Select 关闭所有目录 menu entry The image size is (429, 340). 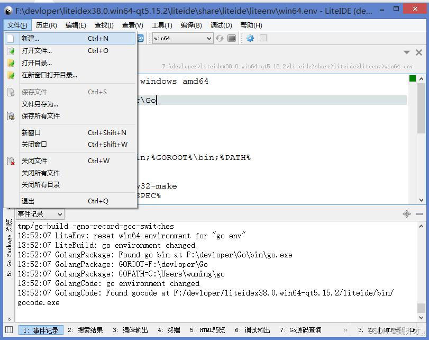click(x=70, y=185)
